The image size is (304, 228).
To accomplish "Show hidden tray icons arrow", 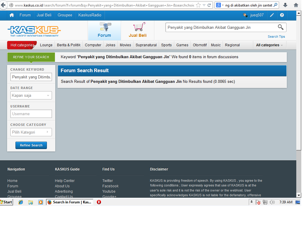I will pyautogui.click(x=251, y=202).
